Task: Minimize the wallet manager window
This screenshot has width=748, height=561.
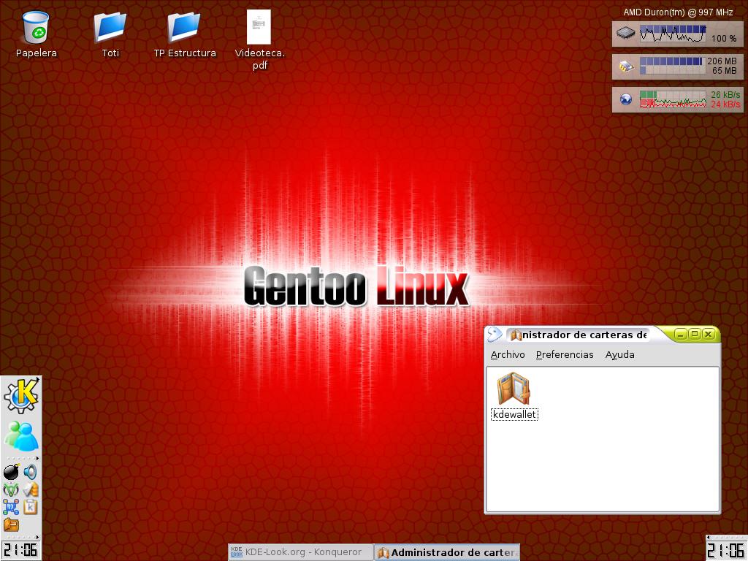Action: click(x=680, y=335)
